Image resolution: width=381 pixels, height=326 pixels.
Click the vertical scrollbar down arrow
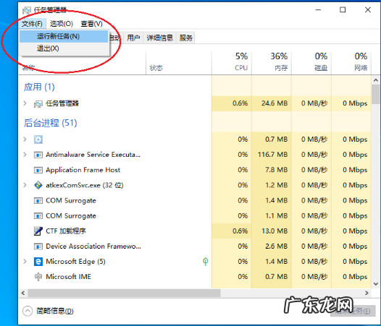pos(376,284)
